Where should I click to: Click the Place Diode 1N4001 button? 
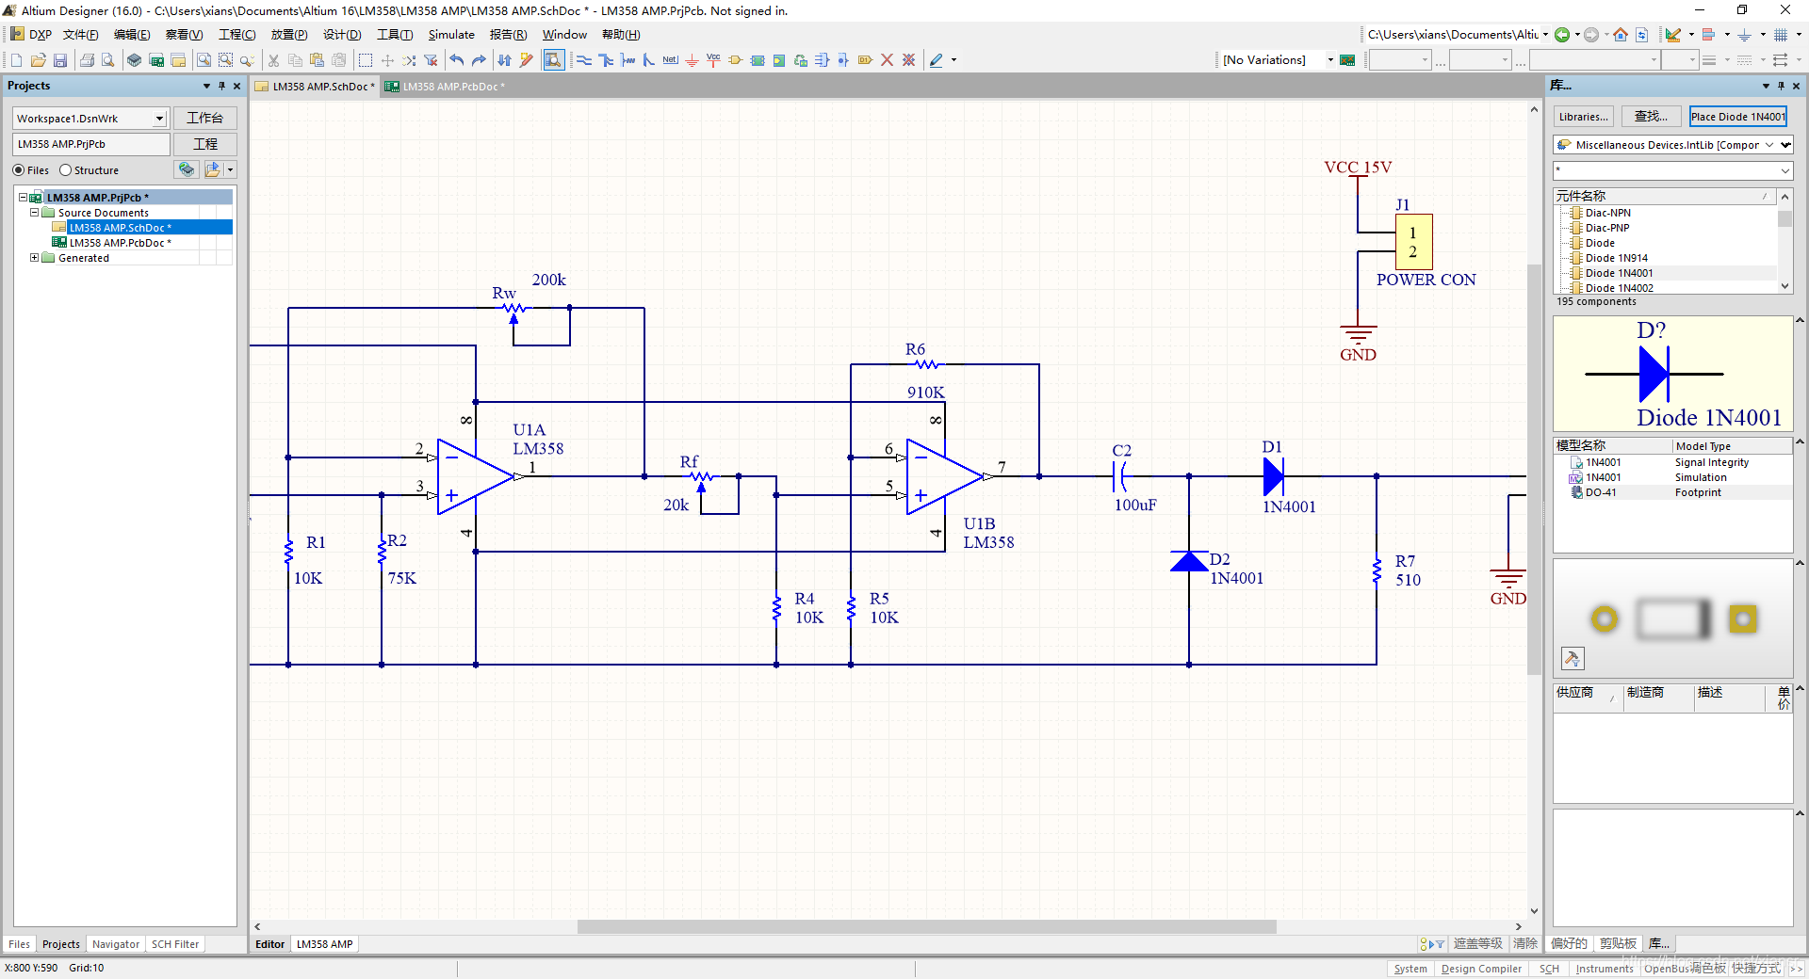click(1738, 117)
